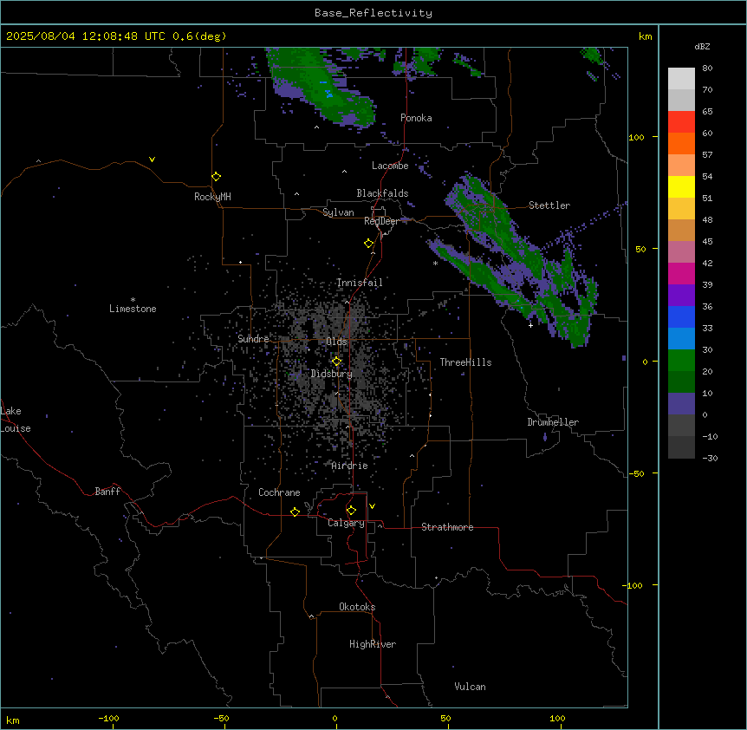Click the Cochrane town label
Screen dimensions: 747x730
pos(279,492)
